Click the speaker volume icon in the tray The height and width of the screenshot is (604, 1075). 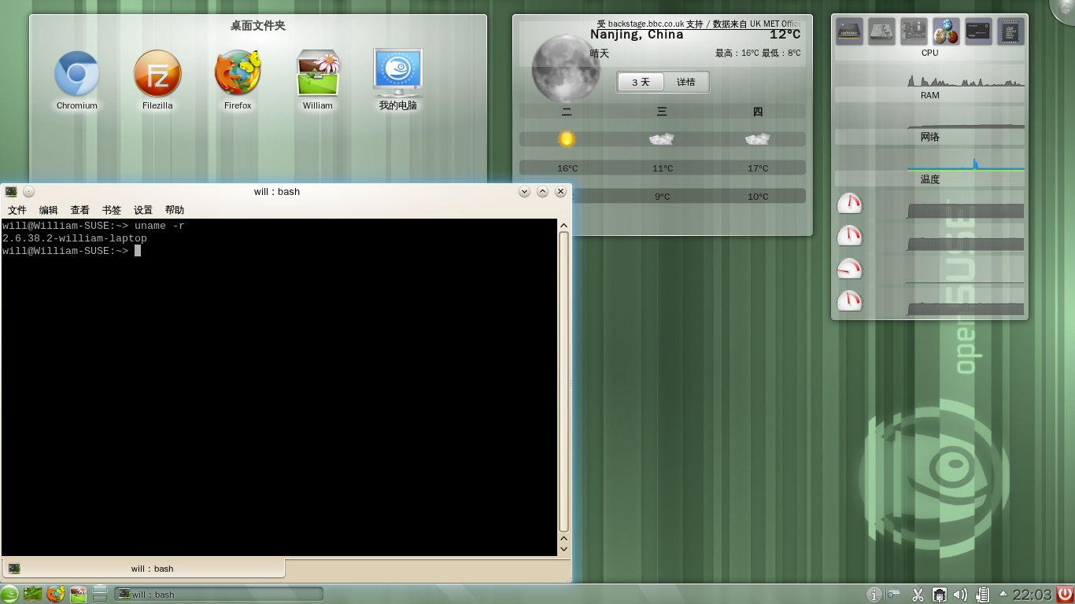(x=960, y=595)
